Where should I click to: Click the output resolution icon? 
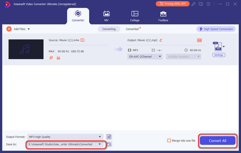(153, 50)
